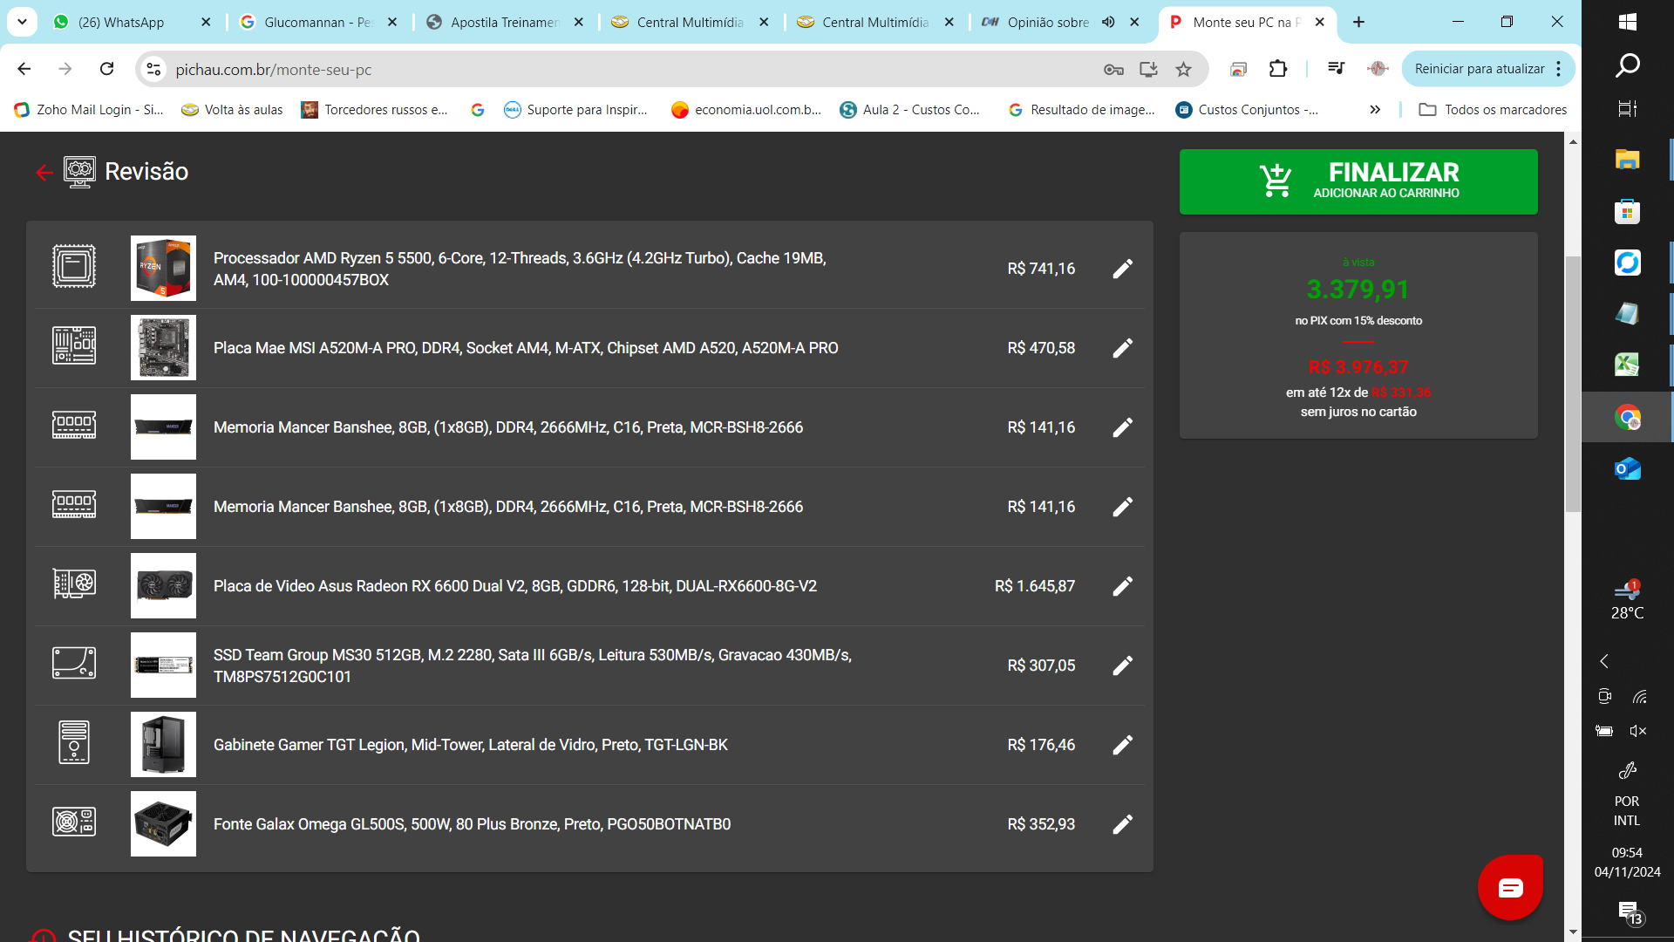
Task: Click the 3.379,91 PIX price
Action: [x=1358, y=289]
